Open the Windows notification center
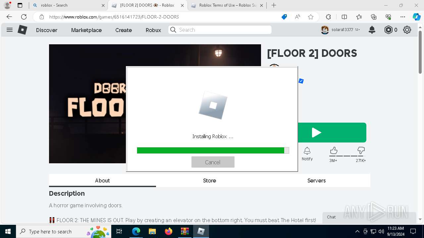 click(x=413, y=231)
